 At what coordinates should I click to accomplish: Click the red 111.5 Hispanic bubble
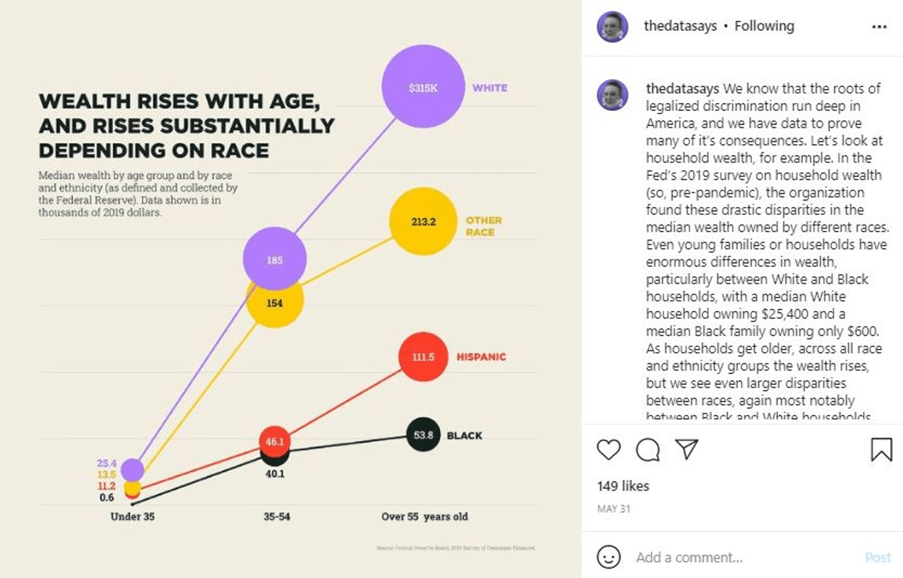click(x=423, y=357)
